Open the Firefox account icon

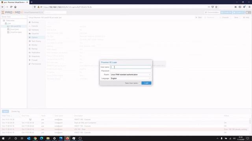click(244, 7)
